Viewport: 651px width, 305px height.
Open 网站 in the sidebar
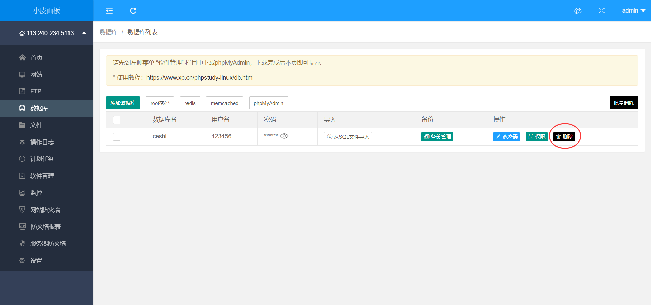pyautogui.click(x=46, y=74)
